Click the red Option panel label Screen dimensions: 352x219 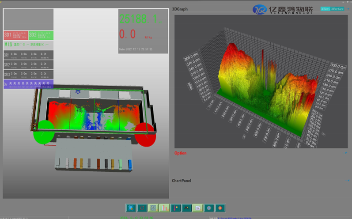pyautogui.click(x=181, y=153)
